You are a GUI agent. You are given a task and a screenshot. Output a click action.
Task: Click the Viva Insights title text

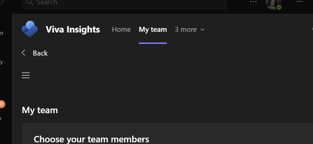[x=73, y=29]
